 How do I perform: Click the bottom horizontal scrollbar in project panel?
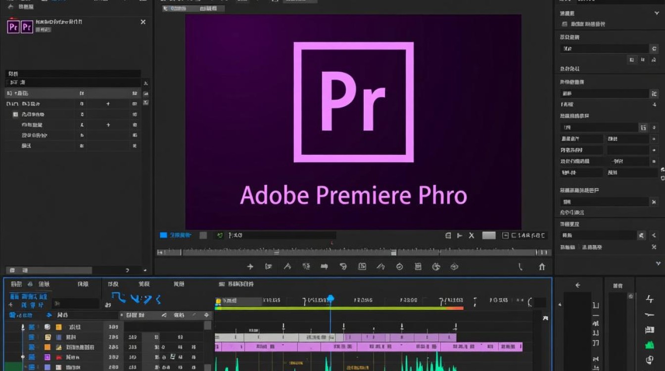click(x=48, y=271)
